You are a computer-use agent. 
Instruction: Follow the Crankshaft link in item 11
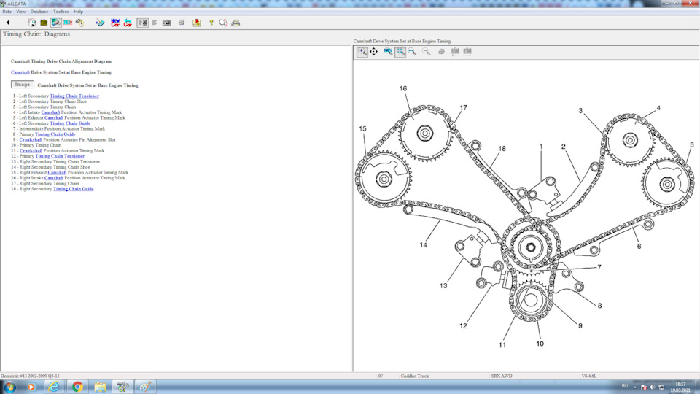tap(31, 151)
